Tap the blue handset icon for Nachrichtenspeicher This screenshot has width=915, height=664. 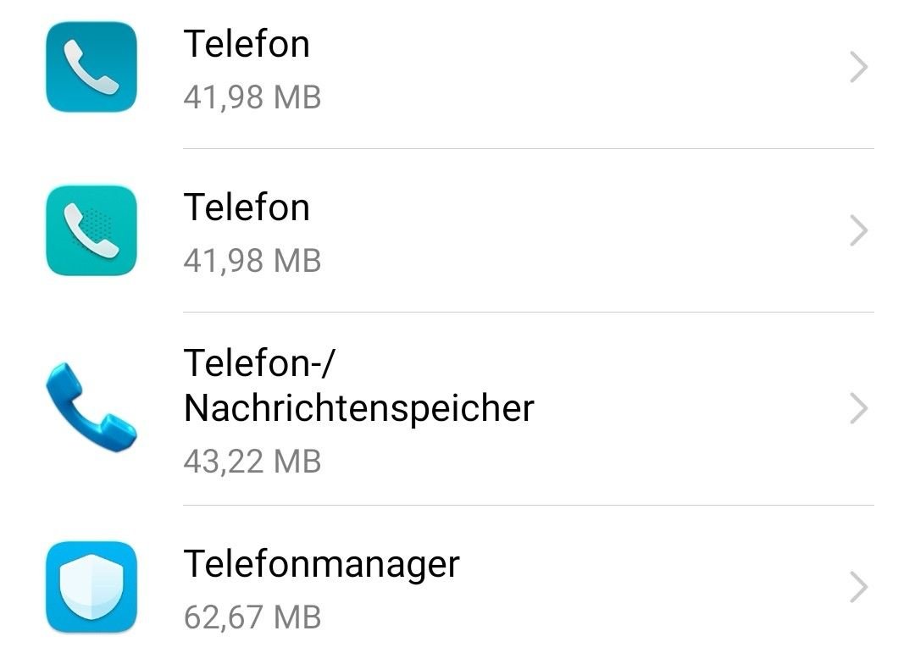click(91, 407)
